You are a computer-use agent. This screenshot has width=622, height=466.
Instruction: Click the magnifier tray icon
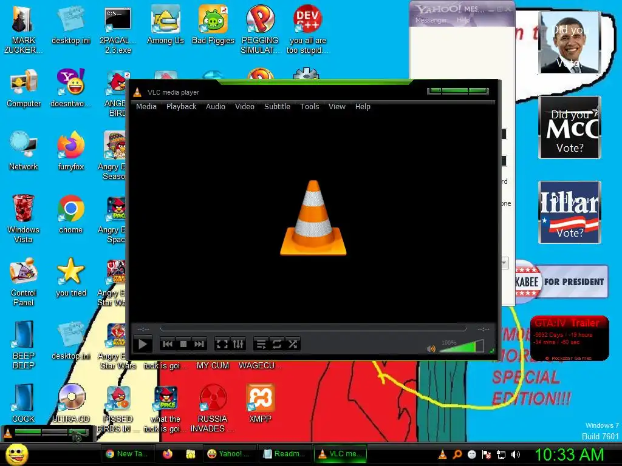[x=457, y=454]
